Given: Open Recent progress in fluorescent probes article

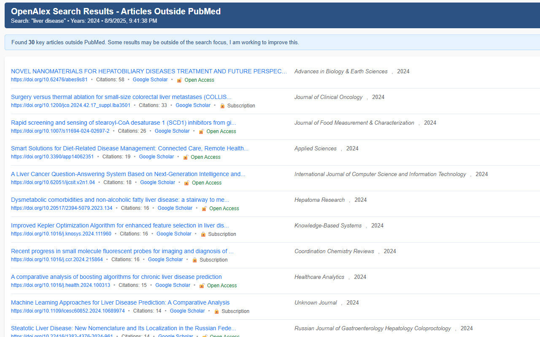Looking at the screenshot, I should coord(122,251).
